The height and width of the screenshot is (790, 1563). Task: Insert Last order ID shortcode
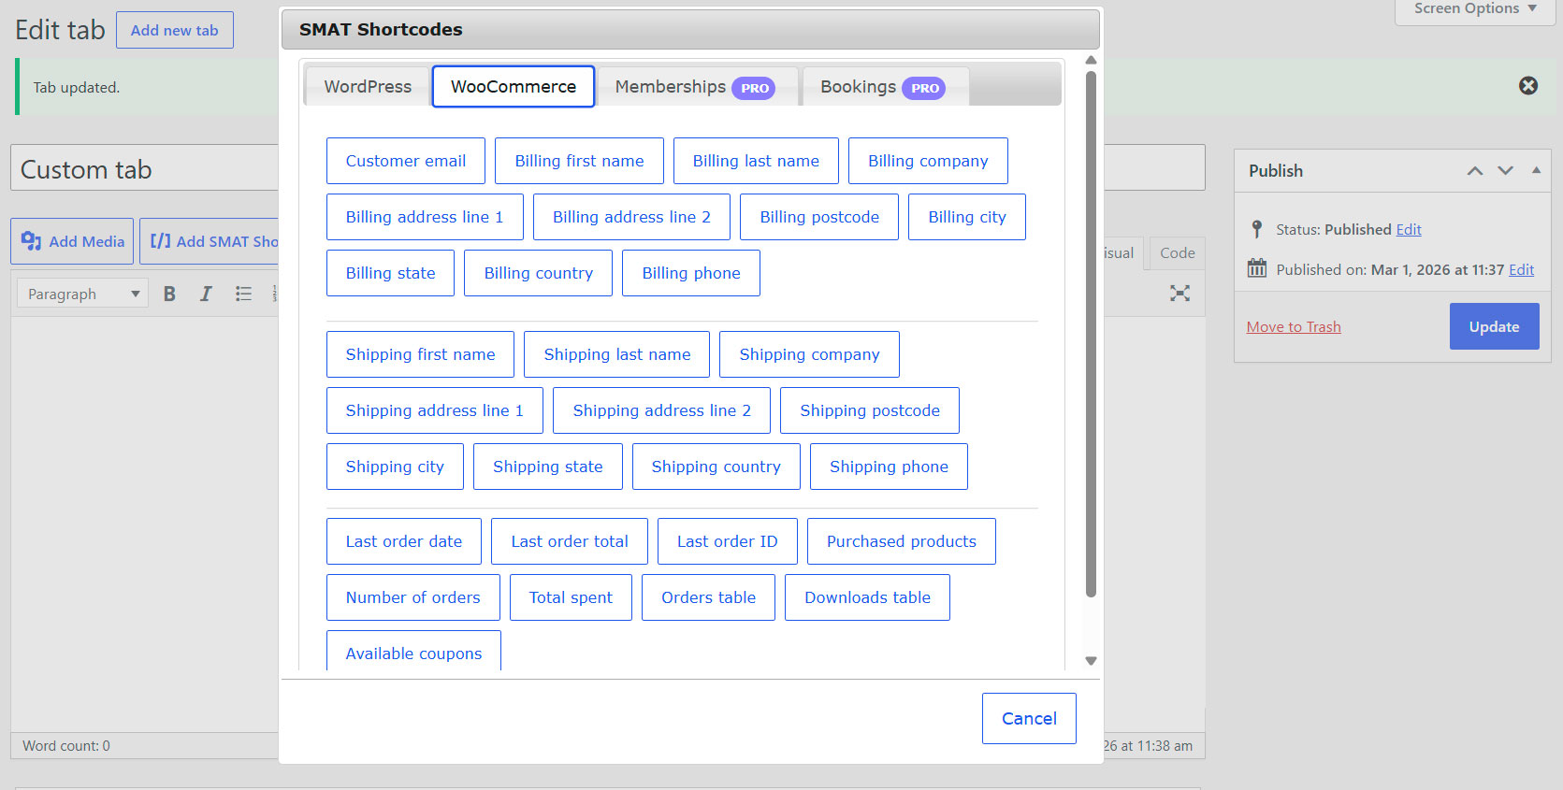pyautogui.click(x=727, y=541)
